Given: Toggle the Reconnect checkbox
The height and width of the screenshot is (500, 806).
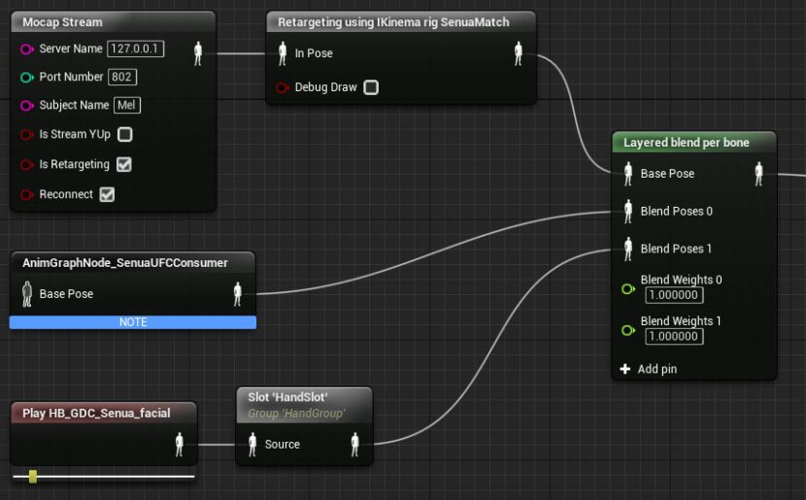Looking at the screenshot, I should point(108,194).
